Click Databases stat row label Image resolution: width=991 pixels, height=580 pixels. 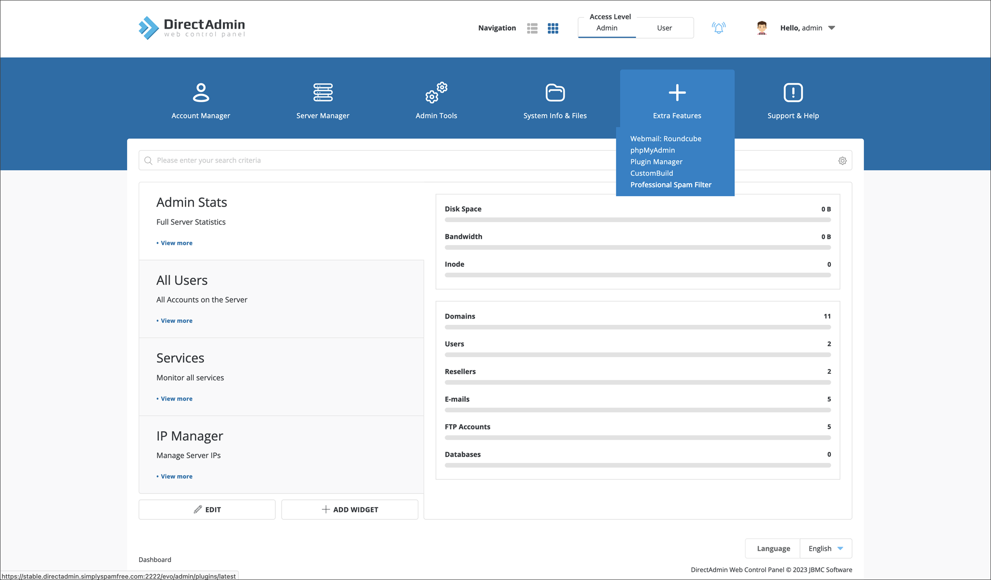coord(462,454)
